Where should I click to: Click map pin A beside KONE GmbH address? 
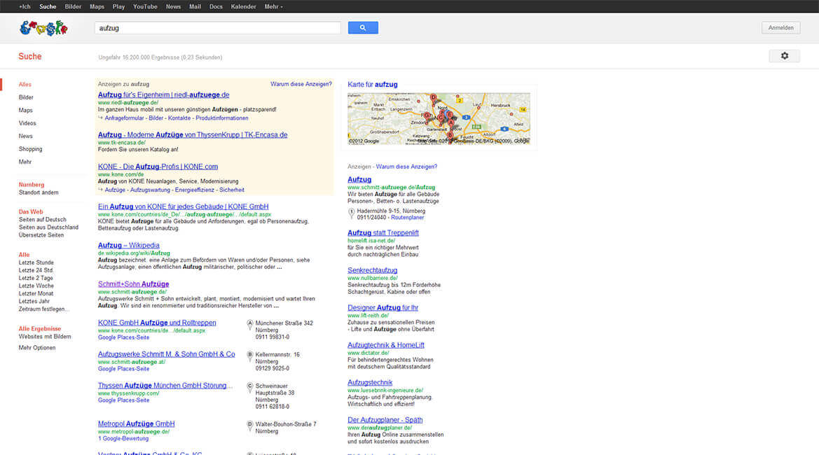[249, 325]
